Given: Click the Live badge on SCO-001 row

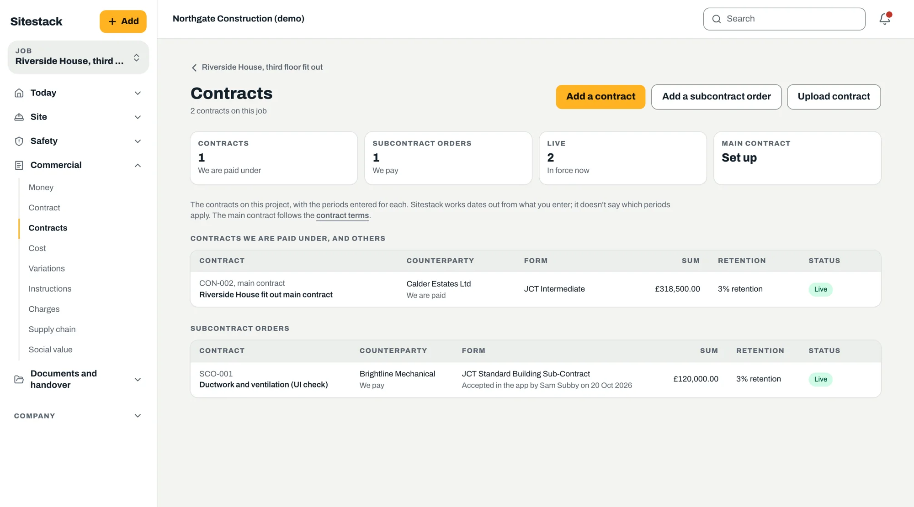Looking at the screenshot, I should (x=820, y=379).
